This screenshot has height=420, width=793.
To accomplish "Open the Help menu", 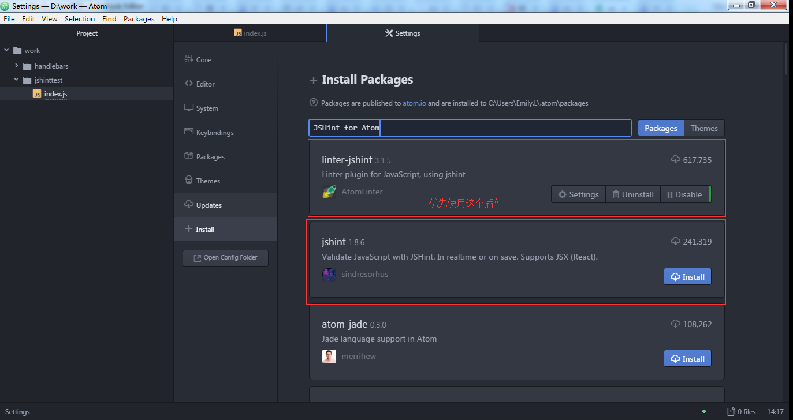I will 169,18.
